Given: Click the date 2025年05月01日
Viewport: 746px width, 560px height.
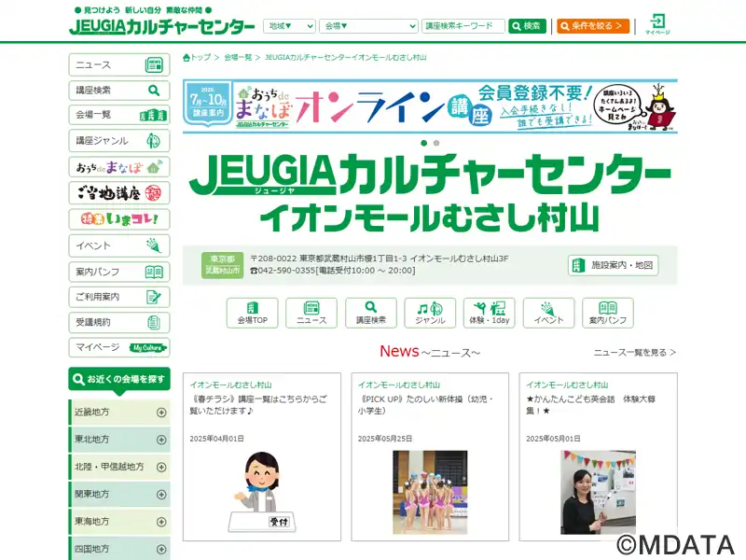Looking at the screenshot, I should tap(553, 439).
